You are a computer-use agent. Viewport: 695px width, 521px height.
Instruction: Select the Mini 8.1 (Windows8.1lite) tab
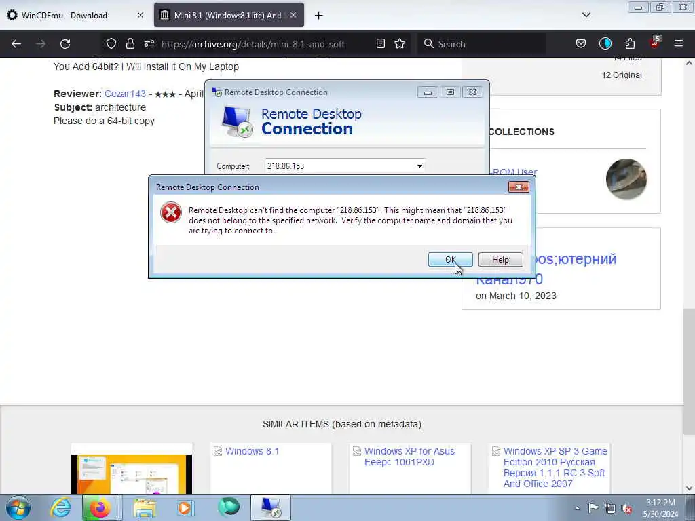click(x=227, y=16)
